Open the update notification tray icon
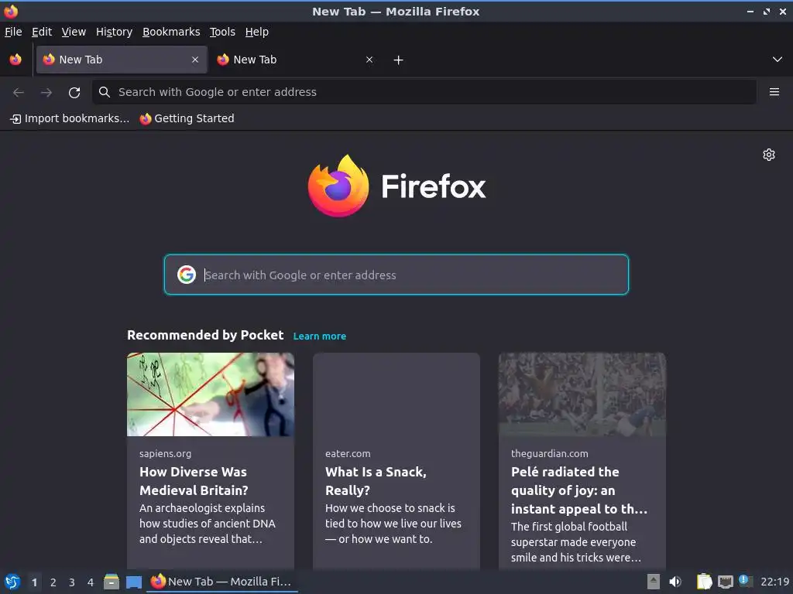793x594 pixels. 745,581
